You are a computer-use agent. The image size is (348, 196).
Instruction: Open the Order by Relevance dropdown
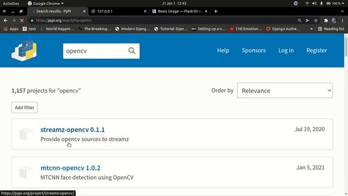285,90
